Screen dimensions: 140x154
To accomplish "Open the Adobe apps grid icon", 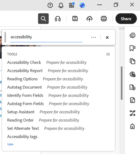I will click(x=72, y=5).
